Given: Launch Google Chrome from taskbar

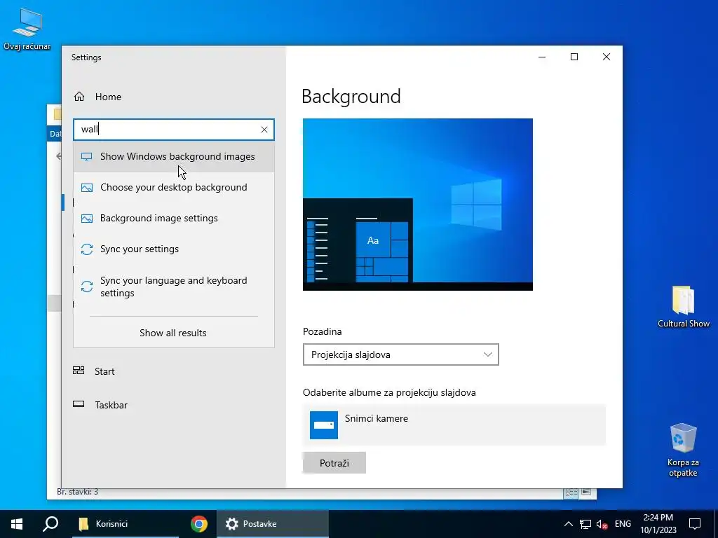Looking at the screenshot, I should tap(198, 524).
